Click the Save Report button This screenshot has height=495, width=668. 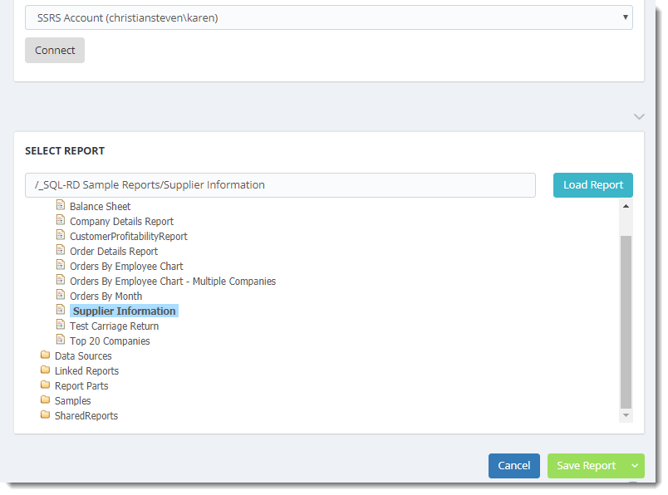587,466
